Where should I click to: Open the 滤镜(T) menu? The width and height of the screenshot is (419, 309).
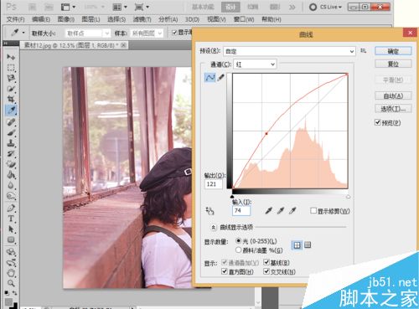(142, 19)
